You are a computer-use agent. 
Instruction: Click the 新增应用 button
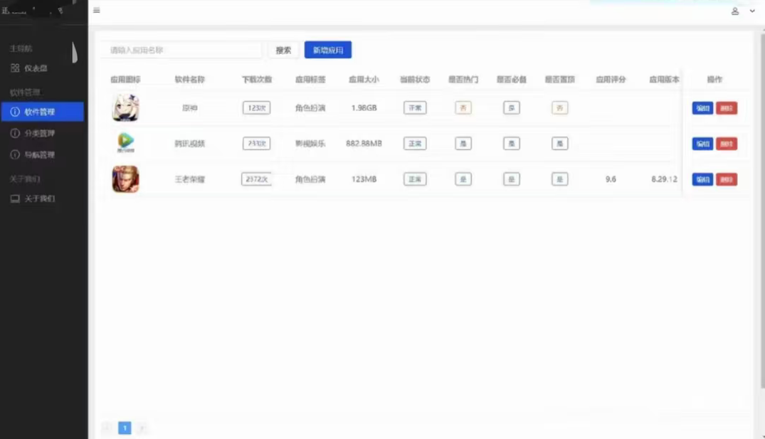pyautogui.click(x=327, y=50)
